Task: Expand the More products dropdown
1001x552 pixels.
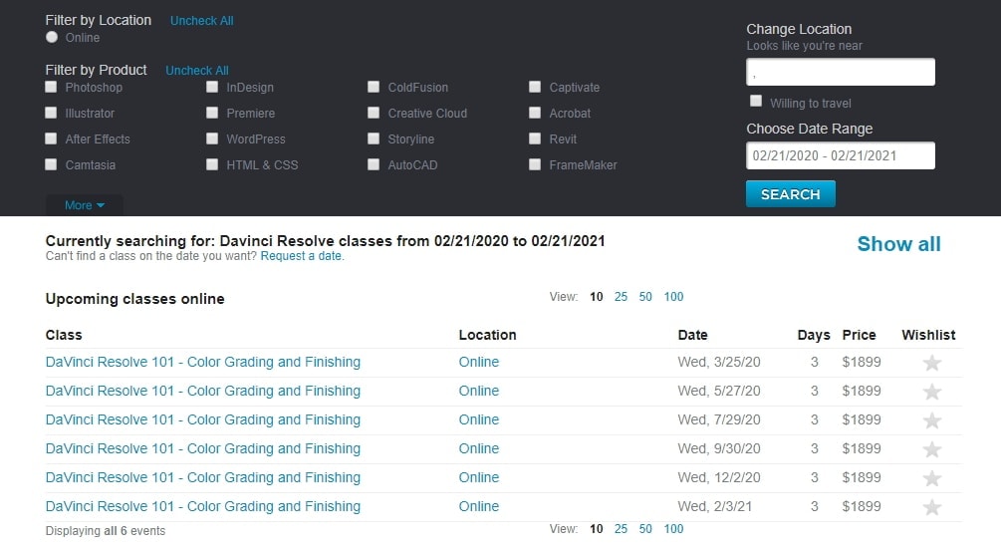Action: [x=85, y=205]
